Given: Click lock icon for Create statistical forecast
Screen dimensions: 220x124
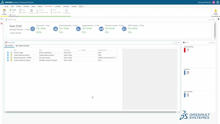Looking at the screenshot, I should click(x=11, y=55).
